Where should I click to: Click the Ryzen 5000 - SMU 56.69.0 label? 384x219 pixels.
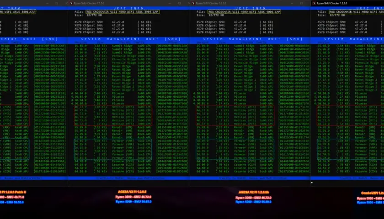click(x=253, y=202)
